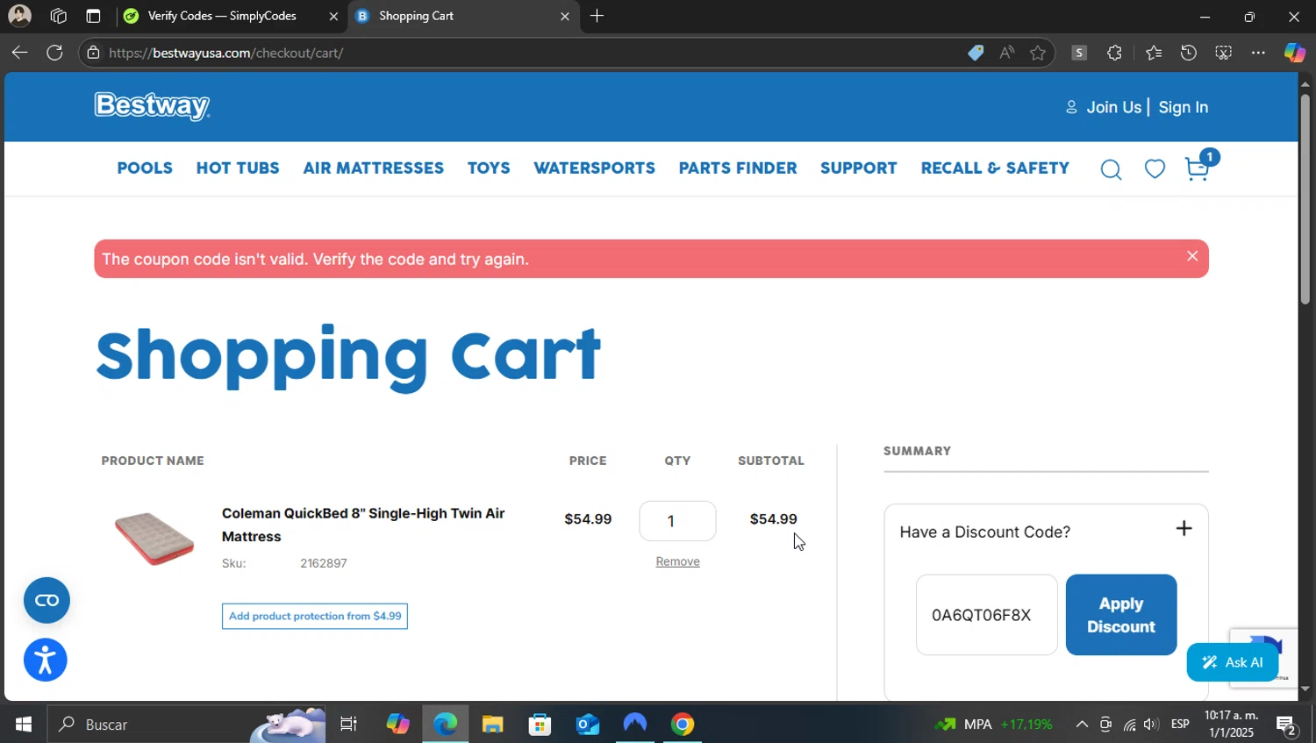Screen dimensions: 1316x743
Task: Open the Favorites list icon
Action: (1153, 53)
